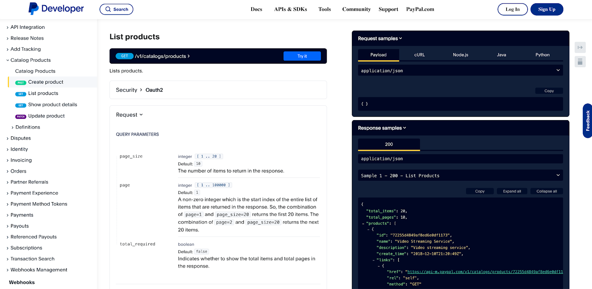The height and width of the screenshot is (289, 592).
Task: Switch to the cURL tab
Action: (419, 55)
